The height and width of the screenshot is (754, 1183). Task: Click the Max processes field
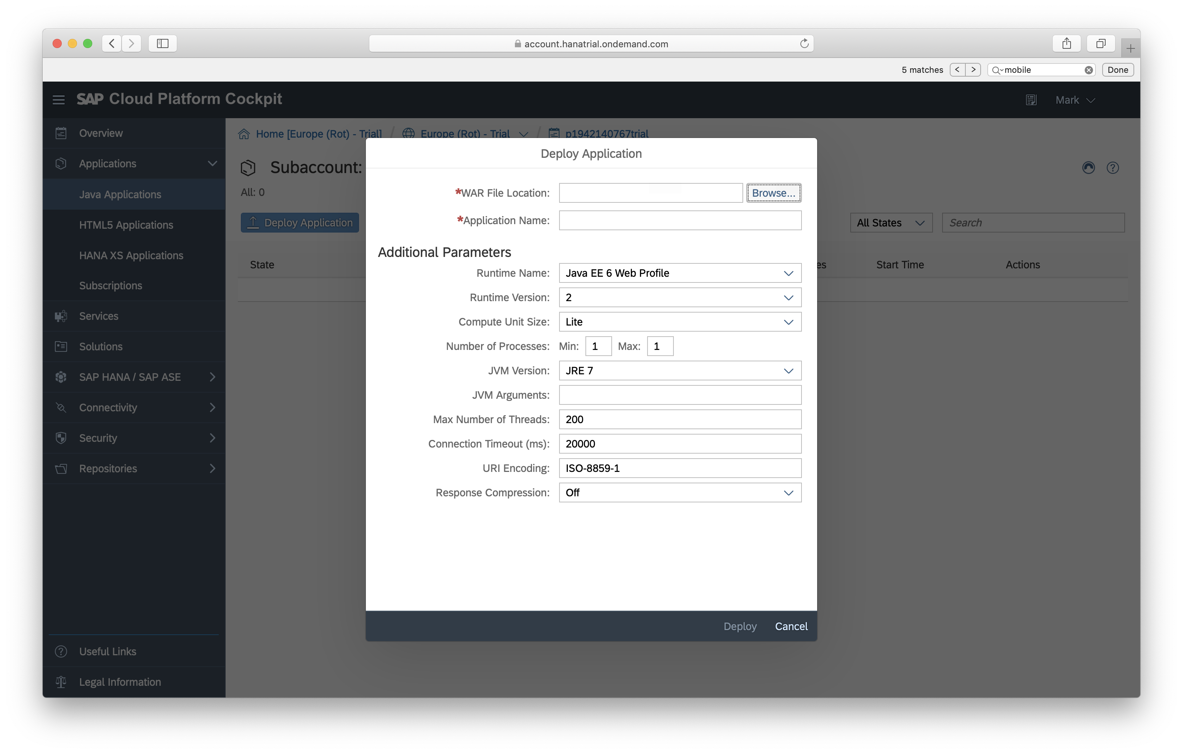(x=660, y=347)
